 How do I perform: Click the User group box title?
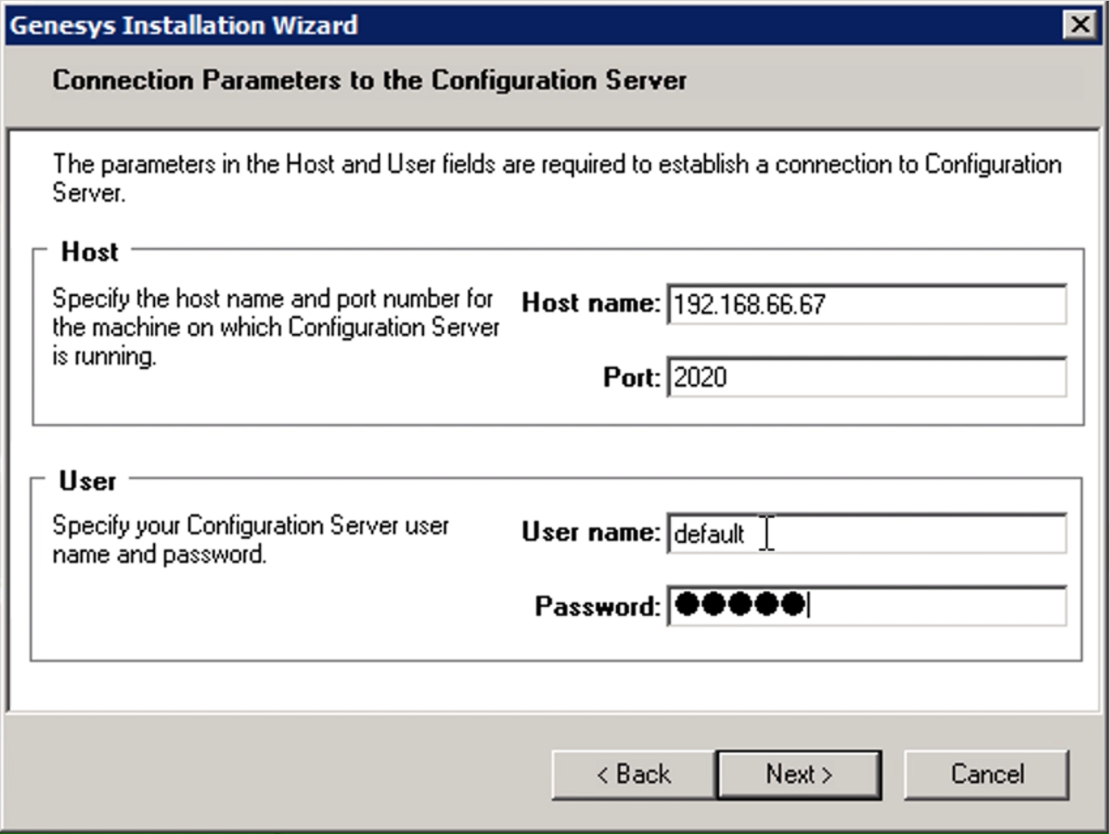coord(88,481)
